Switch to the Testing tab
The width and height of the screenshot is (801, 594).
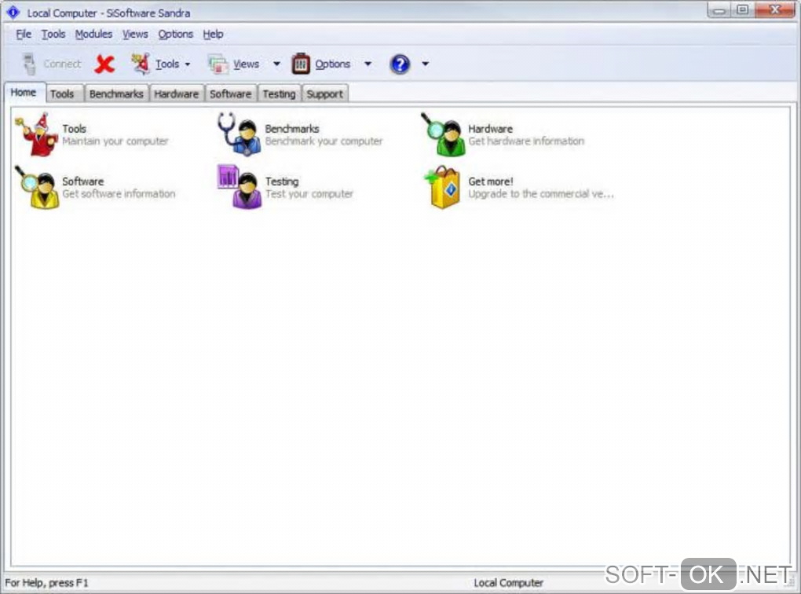click(279, 93)
